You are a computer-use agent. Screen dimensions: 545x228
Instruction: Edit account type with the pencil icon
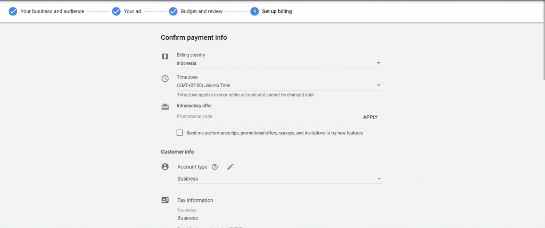coord(230,167)
